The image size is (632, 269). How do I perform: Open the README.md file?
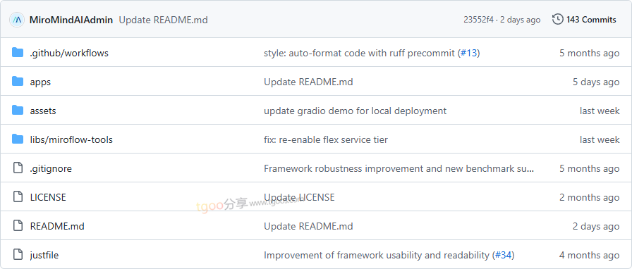57,226
